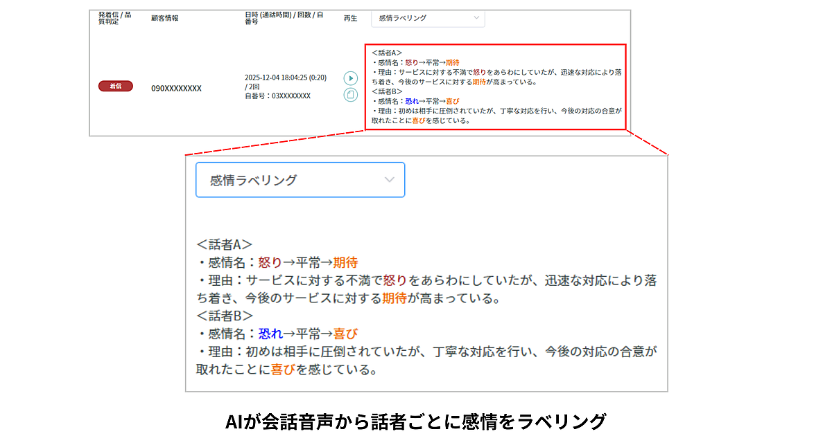Click customer phone number 090XXXXXXXXX
832x436 pixels.
click(x=177, y=88)
